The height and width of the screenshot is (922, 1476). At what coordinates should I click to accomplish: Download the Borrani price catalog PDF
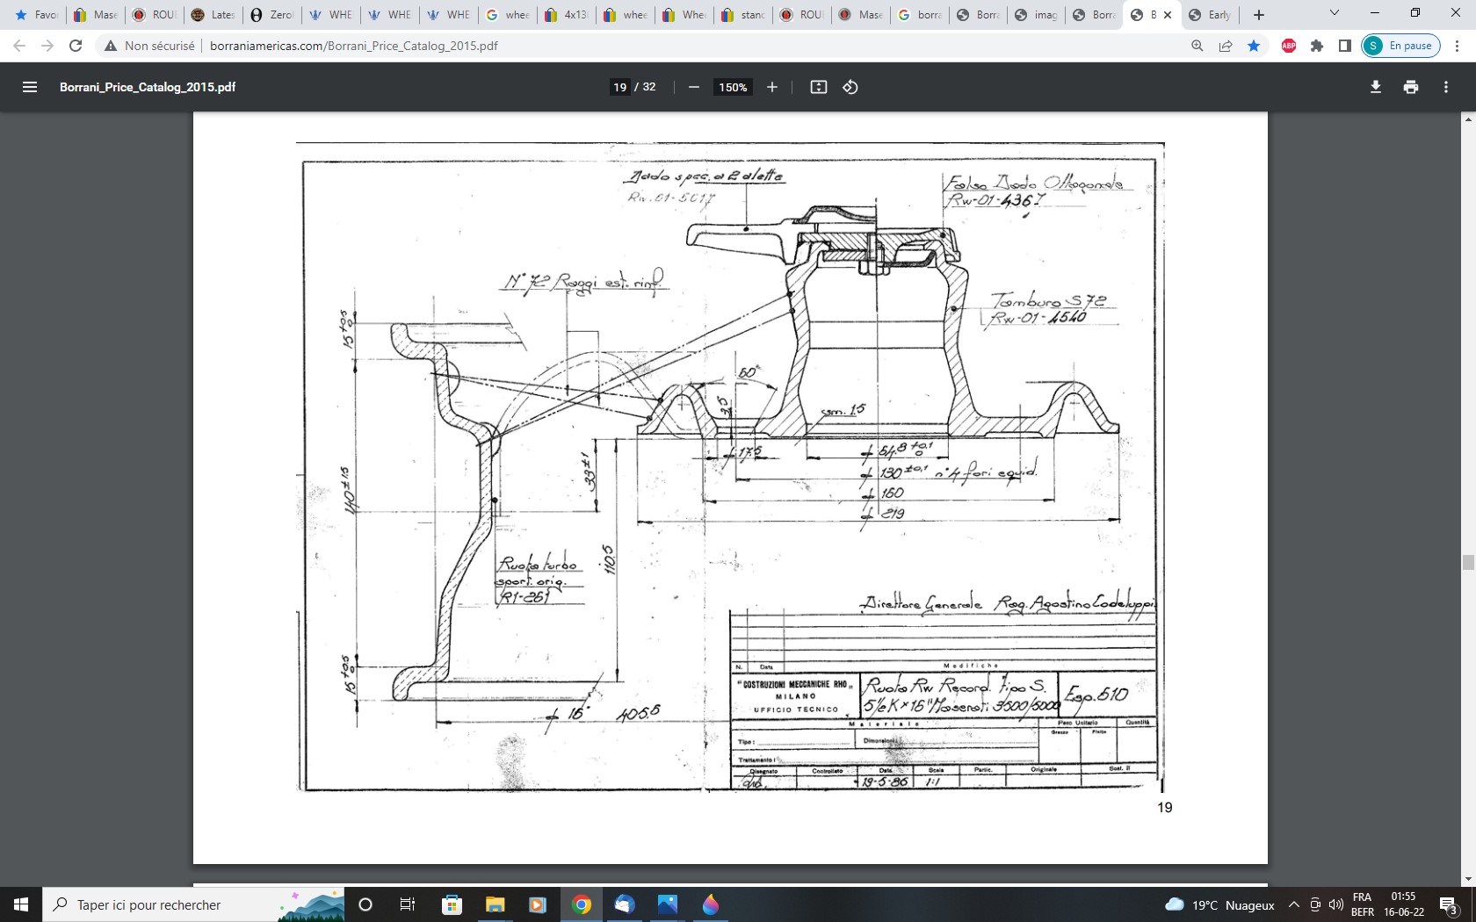tap(1376, 87)
